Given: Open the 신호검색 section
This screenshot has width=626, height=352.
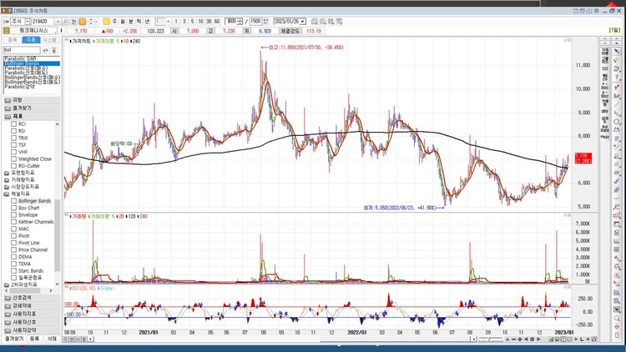Looking at the screenshot, I should 32,298.
